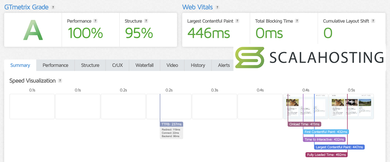Click the Cumulative Layout Shift value 0

point(328,33)
